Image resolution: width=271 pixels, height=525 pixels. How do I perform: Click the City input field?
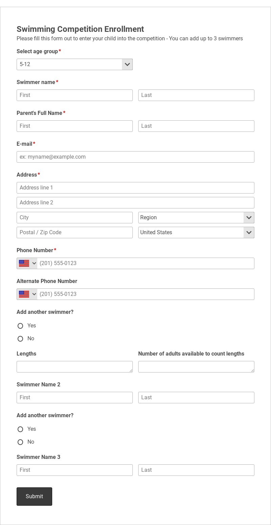(x=75, y=218)
